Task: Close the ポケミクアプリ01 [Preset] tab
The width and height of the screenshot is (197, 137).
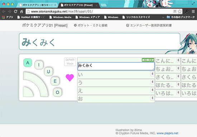Action: (x=96, y=5)
